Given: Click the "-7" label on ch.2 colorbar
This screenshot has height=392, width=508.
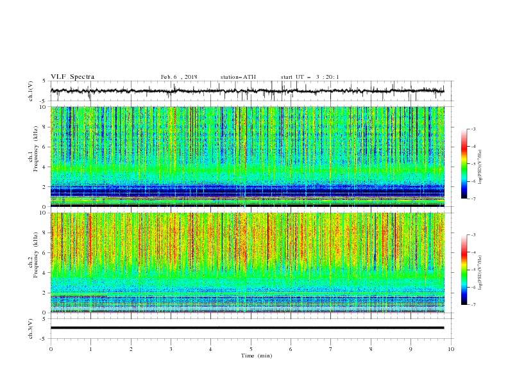Looking at the screenshot, I should point(473,304).
